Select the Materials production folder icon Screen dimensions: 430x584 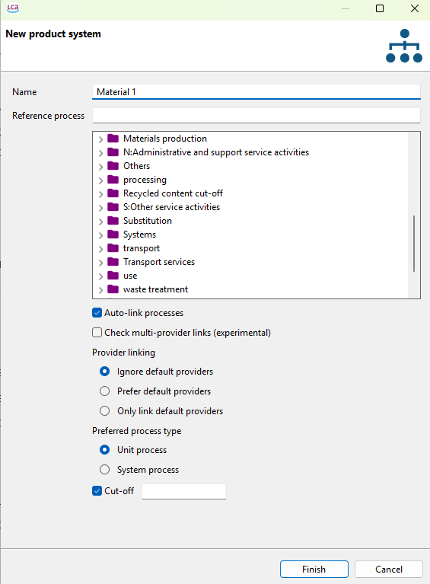pos(113,139)
